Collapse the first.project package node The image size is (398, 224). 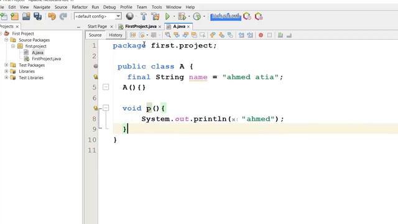coord(13,46)
